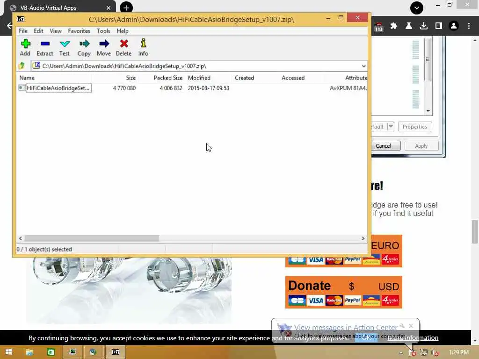Click the horizontal scrollbar thumb in 7-Zip
Image resolution: width=479 pixels, height=359 pixels.
92,238
